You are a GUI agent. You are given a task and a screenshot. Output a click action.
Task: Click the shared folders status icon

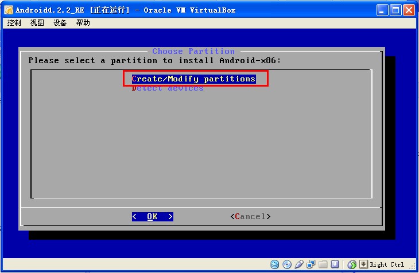pyautogui.click(x=323, y=264)
